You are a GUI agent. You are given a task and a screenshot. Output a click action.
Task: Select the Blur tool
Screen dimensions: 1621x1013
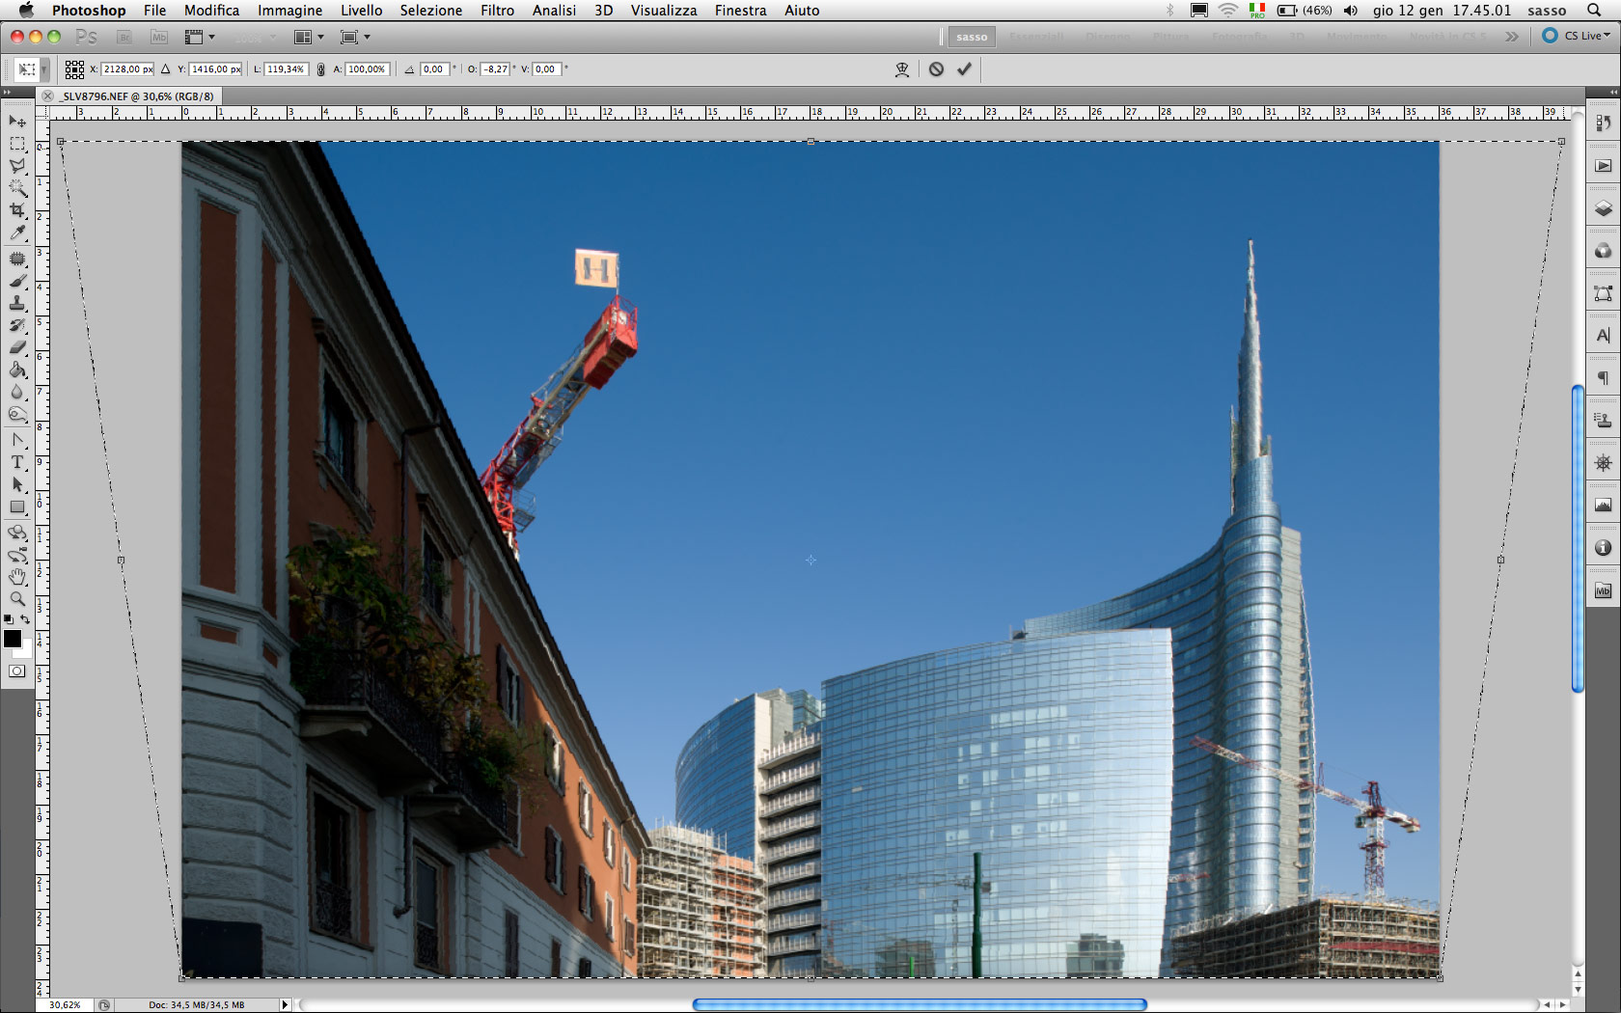17,392
